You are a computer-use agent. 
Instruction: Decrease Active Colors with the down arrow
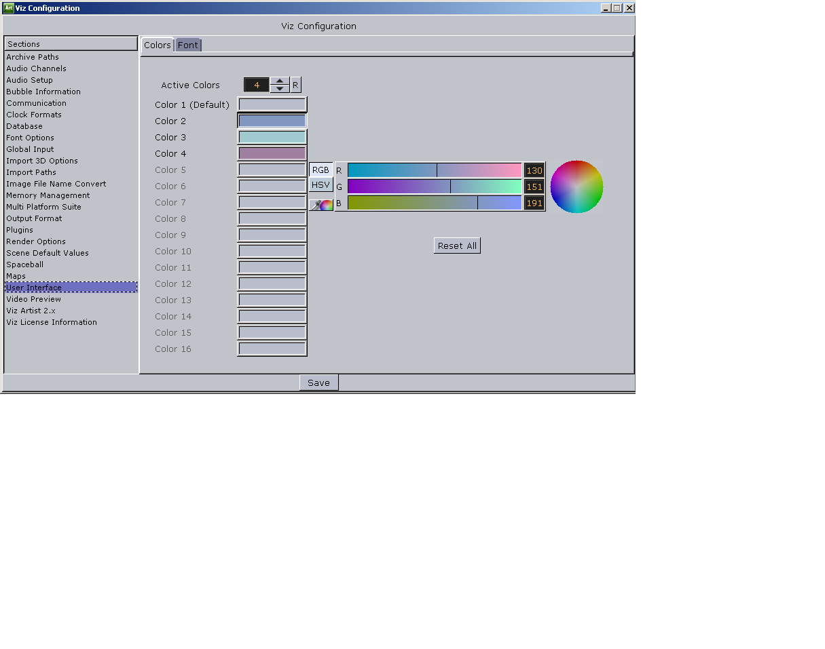pyautogui.click(x=279, y=88)
